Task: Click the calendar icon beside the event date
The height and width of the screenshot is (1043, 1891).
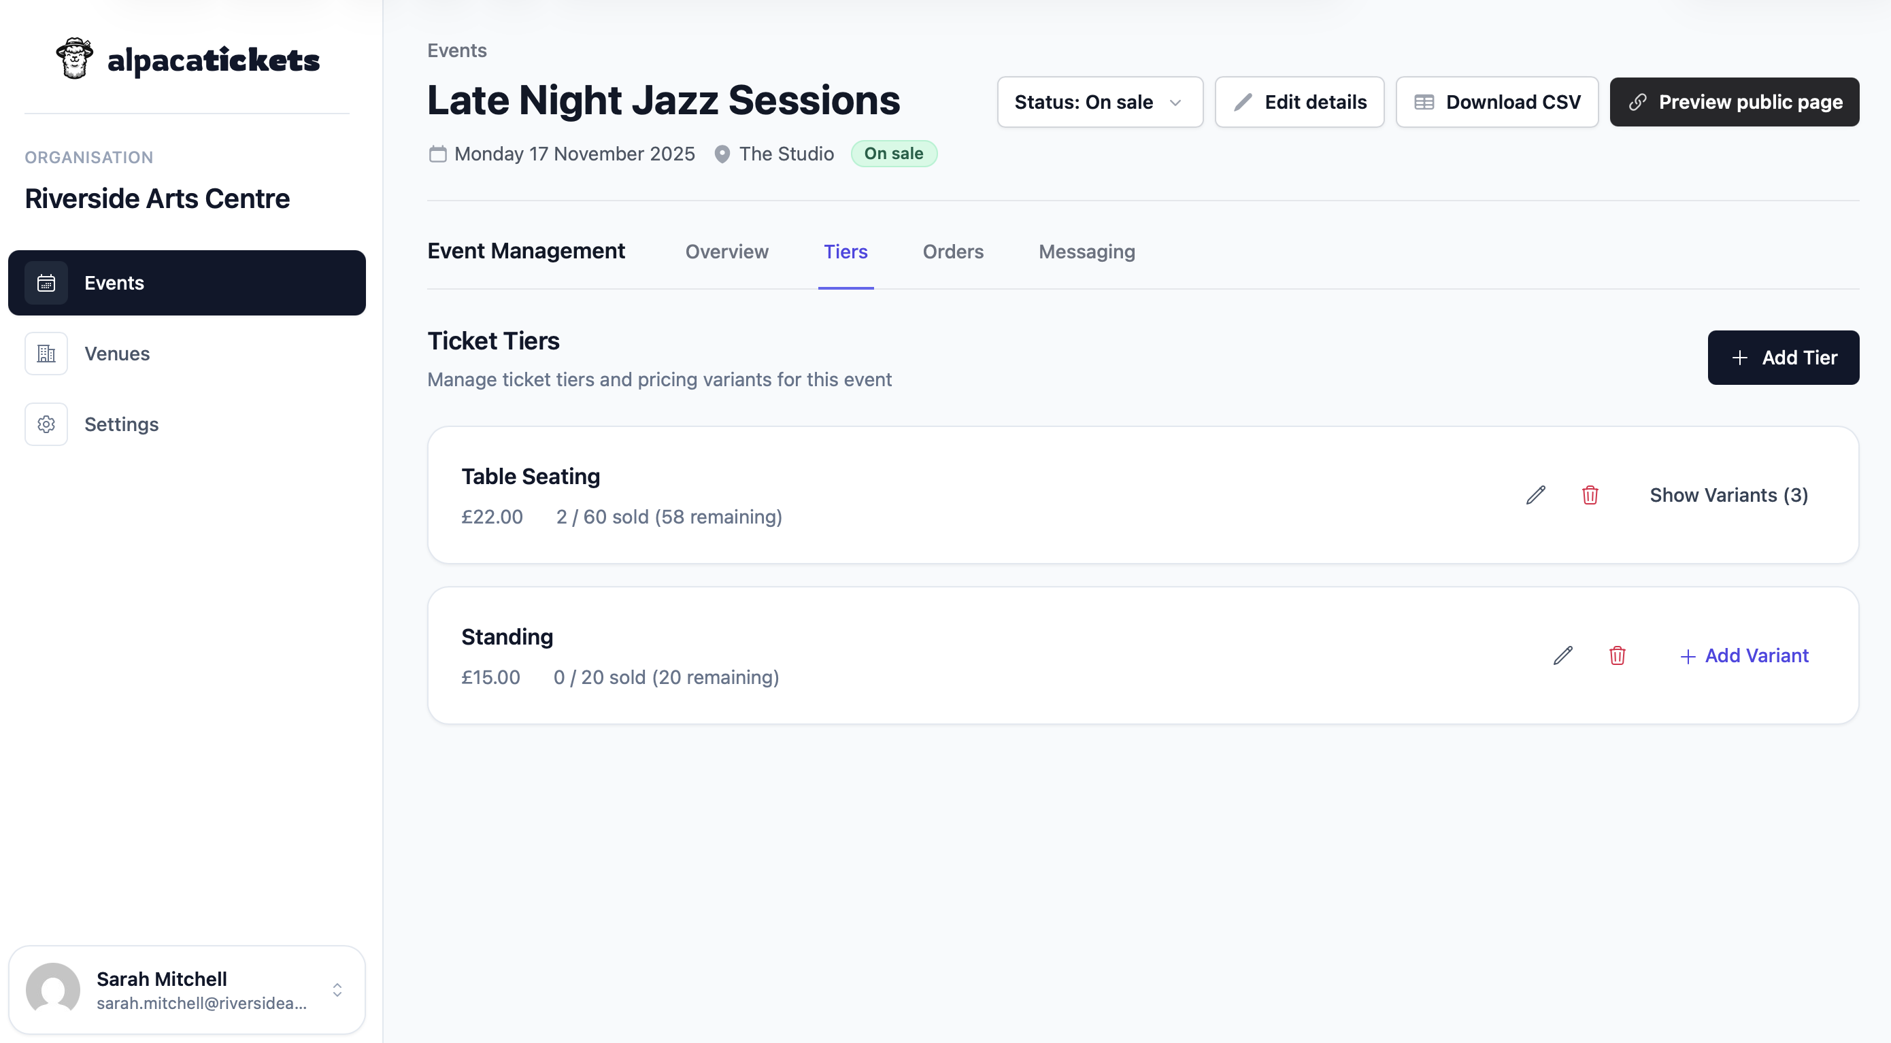Action: [x=437, y=154]
